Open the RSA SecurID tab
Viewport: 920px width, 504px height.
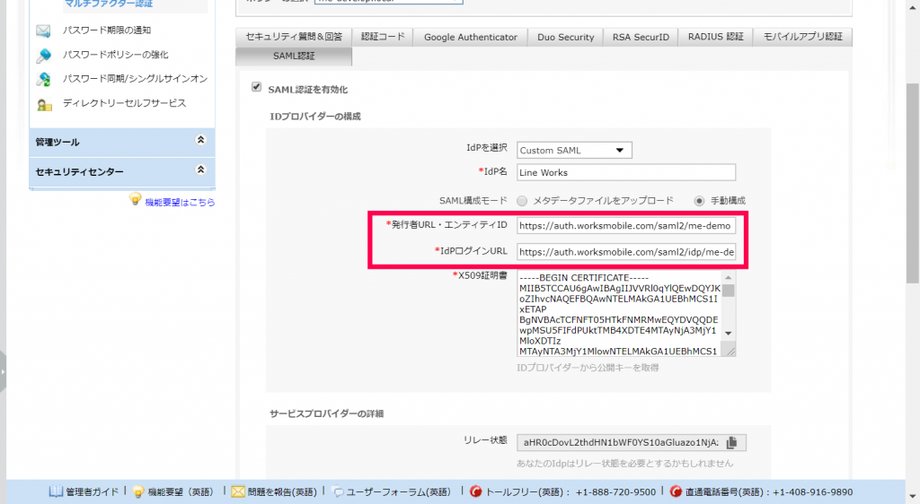[x=641, y=38]
